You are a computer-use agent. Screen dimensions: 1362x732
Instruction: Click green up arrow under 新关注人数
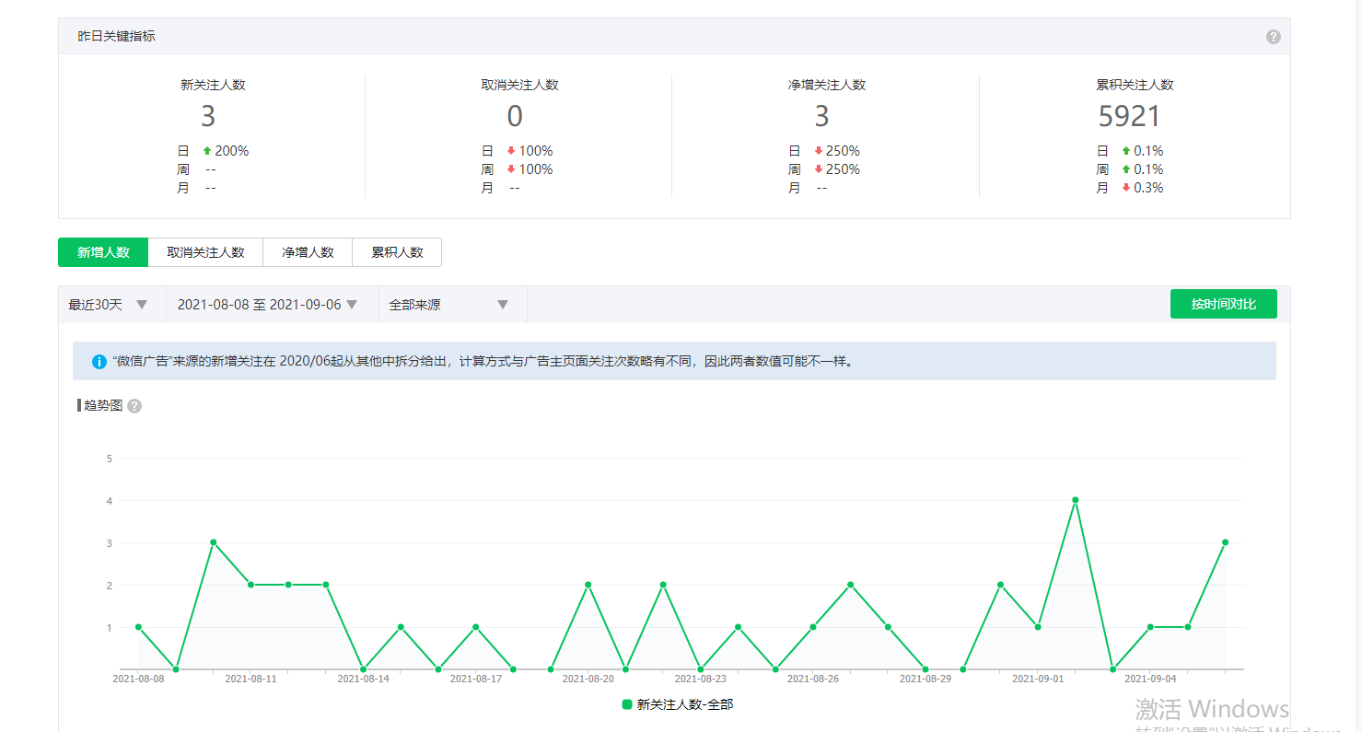click(x=207, y=151)
